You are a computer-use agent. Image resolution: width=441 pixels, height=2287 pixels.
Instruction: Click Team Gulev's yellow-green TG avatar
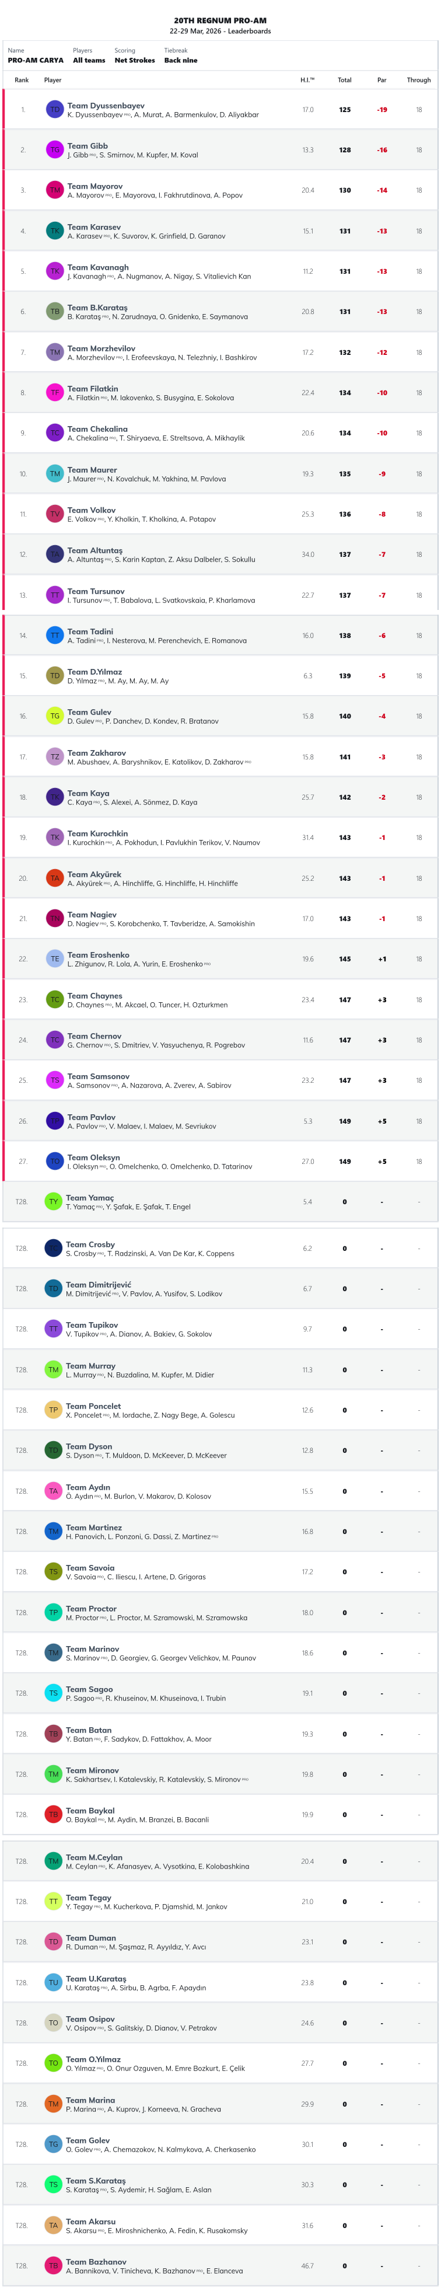[55, 716]
